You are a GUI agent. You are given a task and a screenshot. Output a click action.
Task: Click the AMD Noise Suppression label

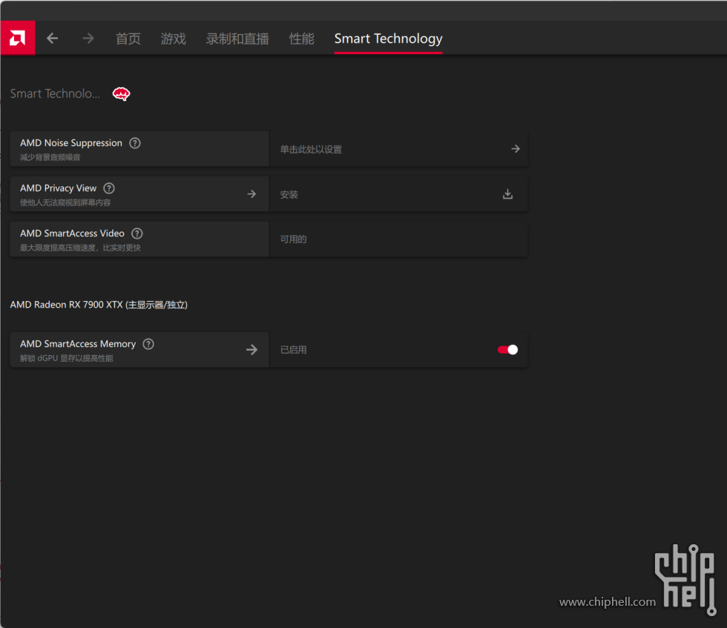tap(71, 143)
